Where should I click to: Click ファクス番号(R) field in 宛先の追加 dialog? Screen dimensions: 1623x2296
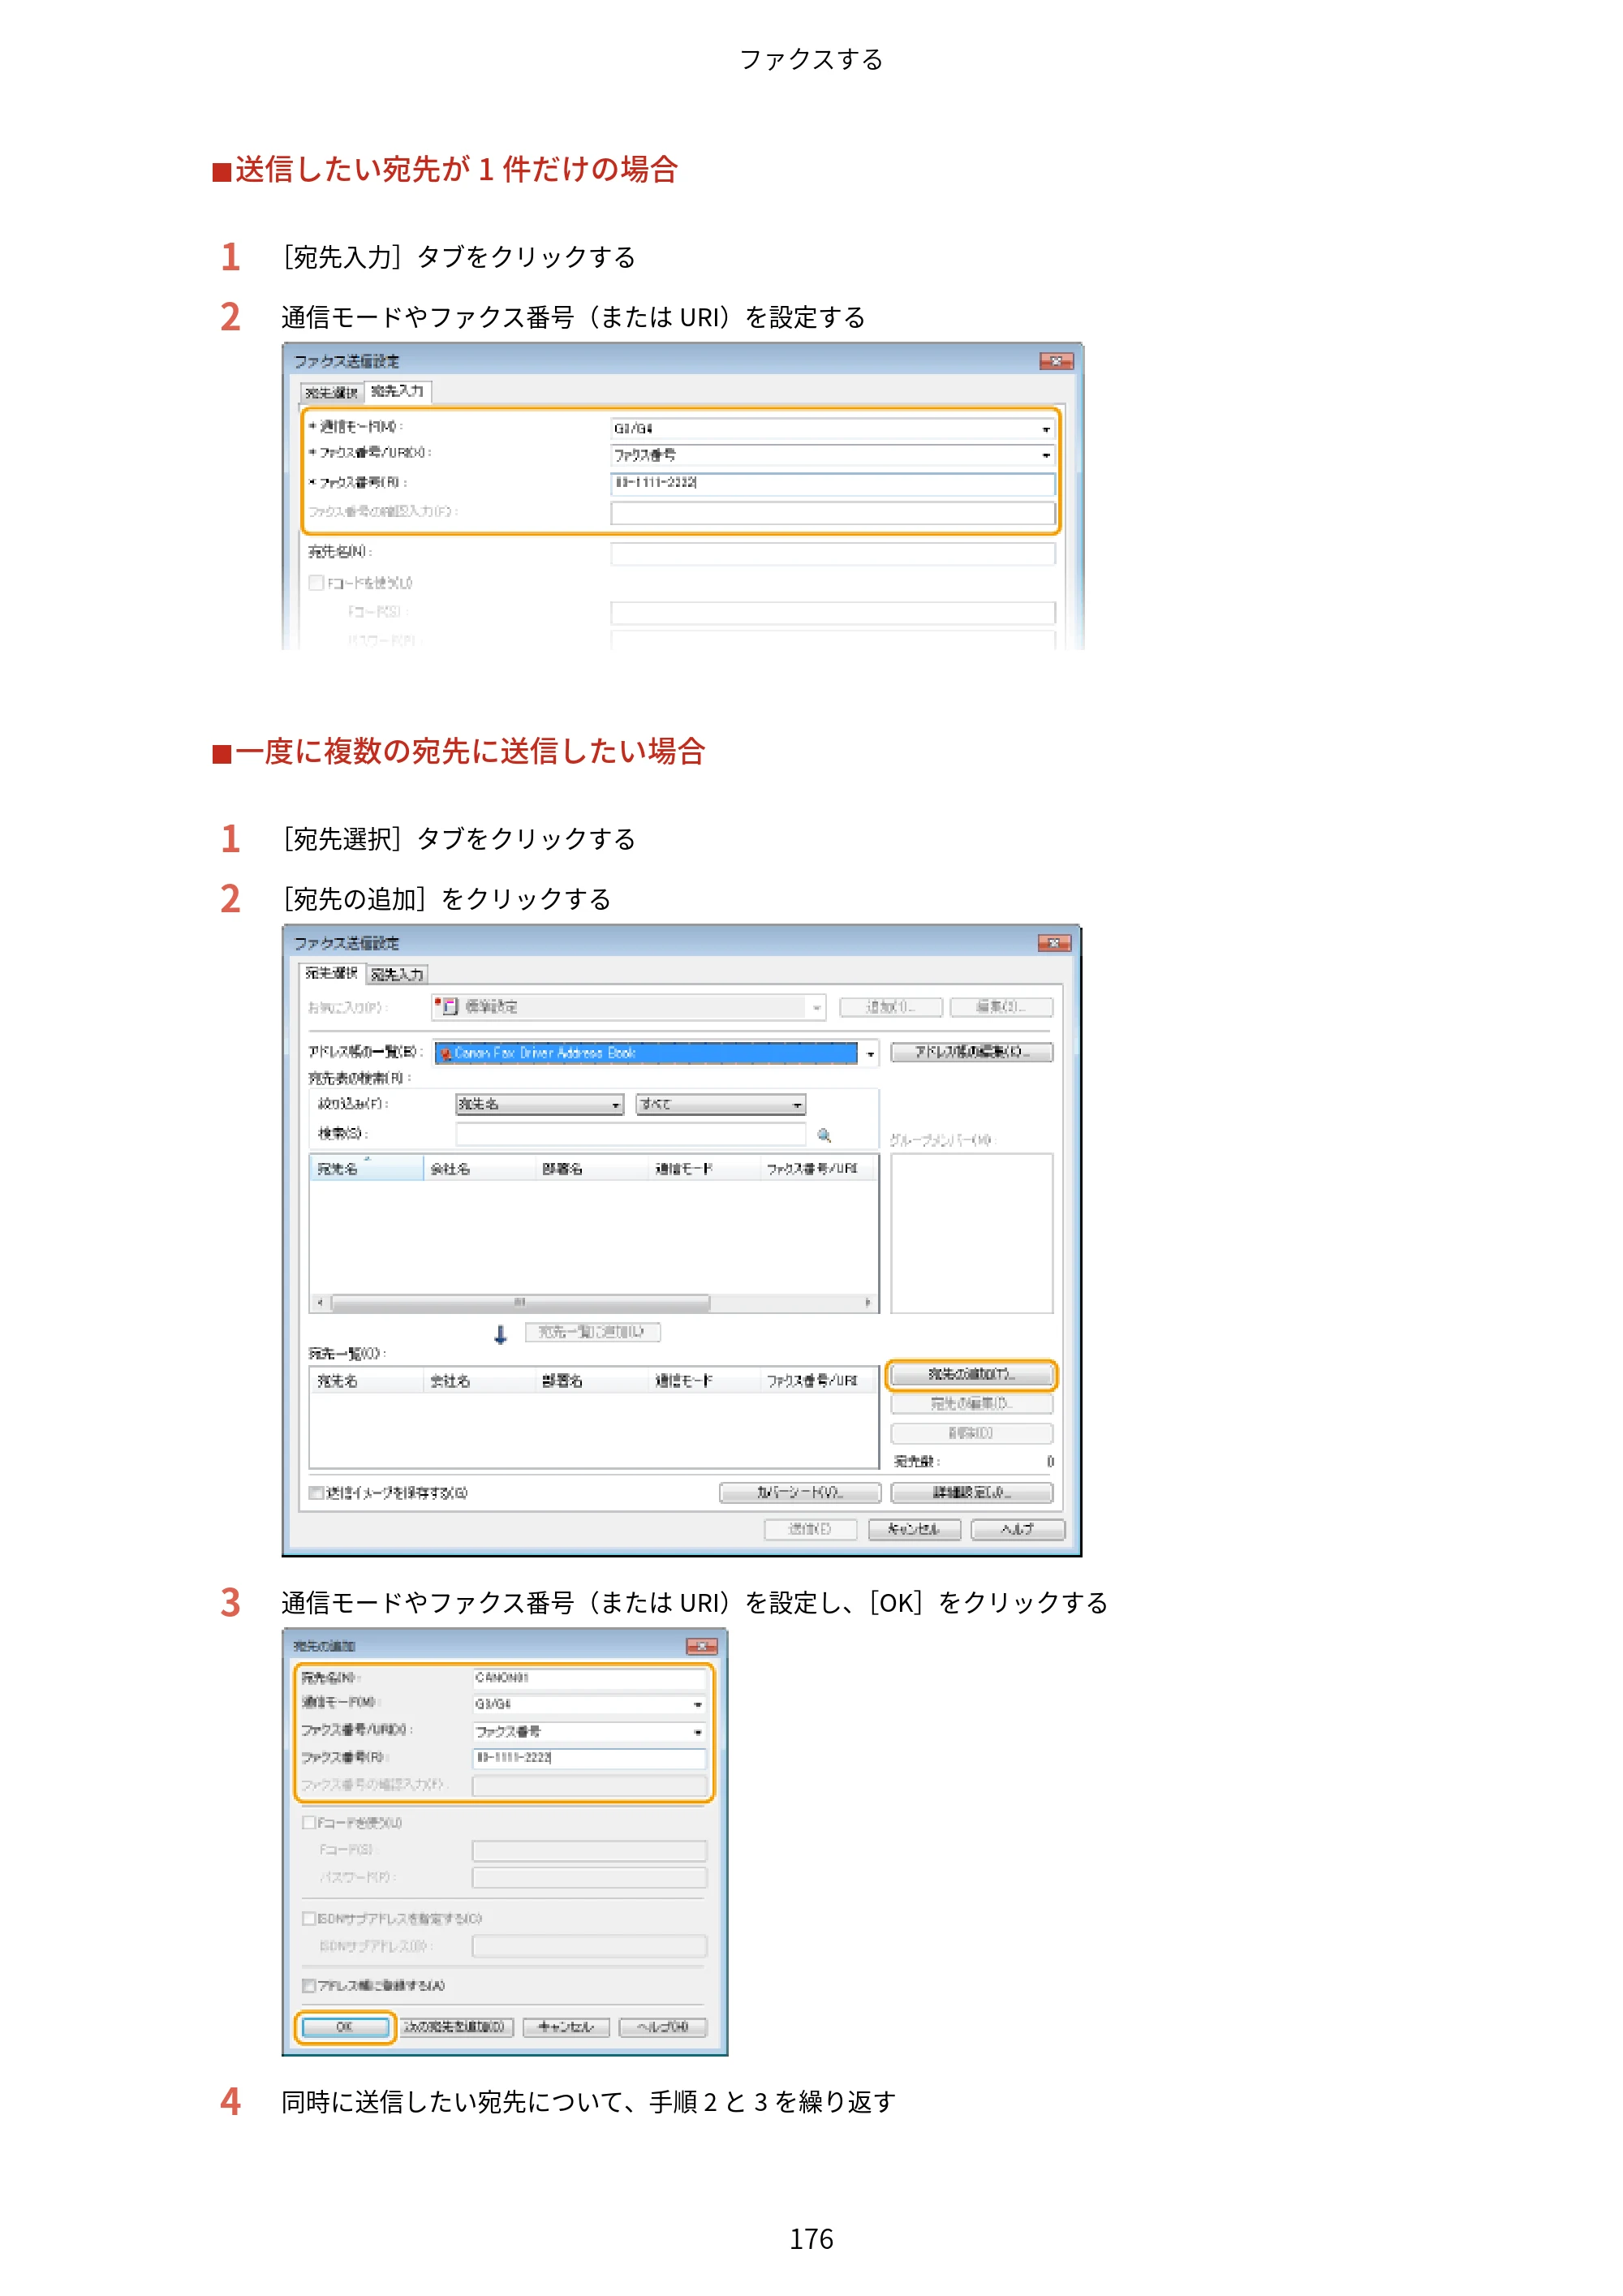[x=589, y=1758]
